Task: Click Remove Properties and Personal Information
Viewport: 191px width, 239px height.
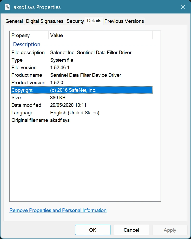Action: tap(58, 210)
